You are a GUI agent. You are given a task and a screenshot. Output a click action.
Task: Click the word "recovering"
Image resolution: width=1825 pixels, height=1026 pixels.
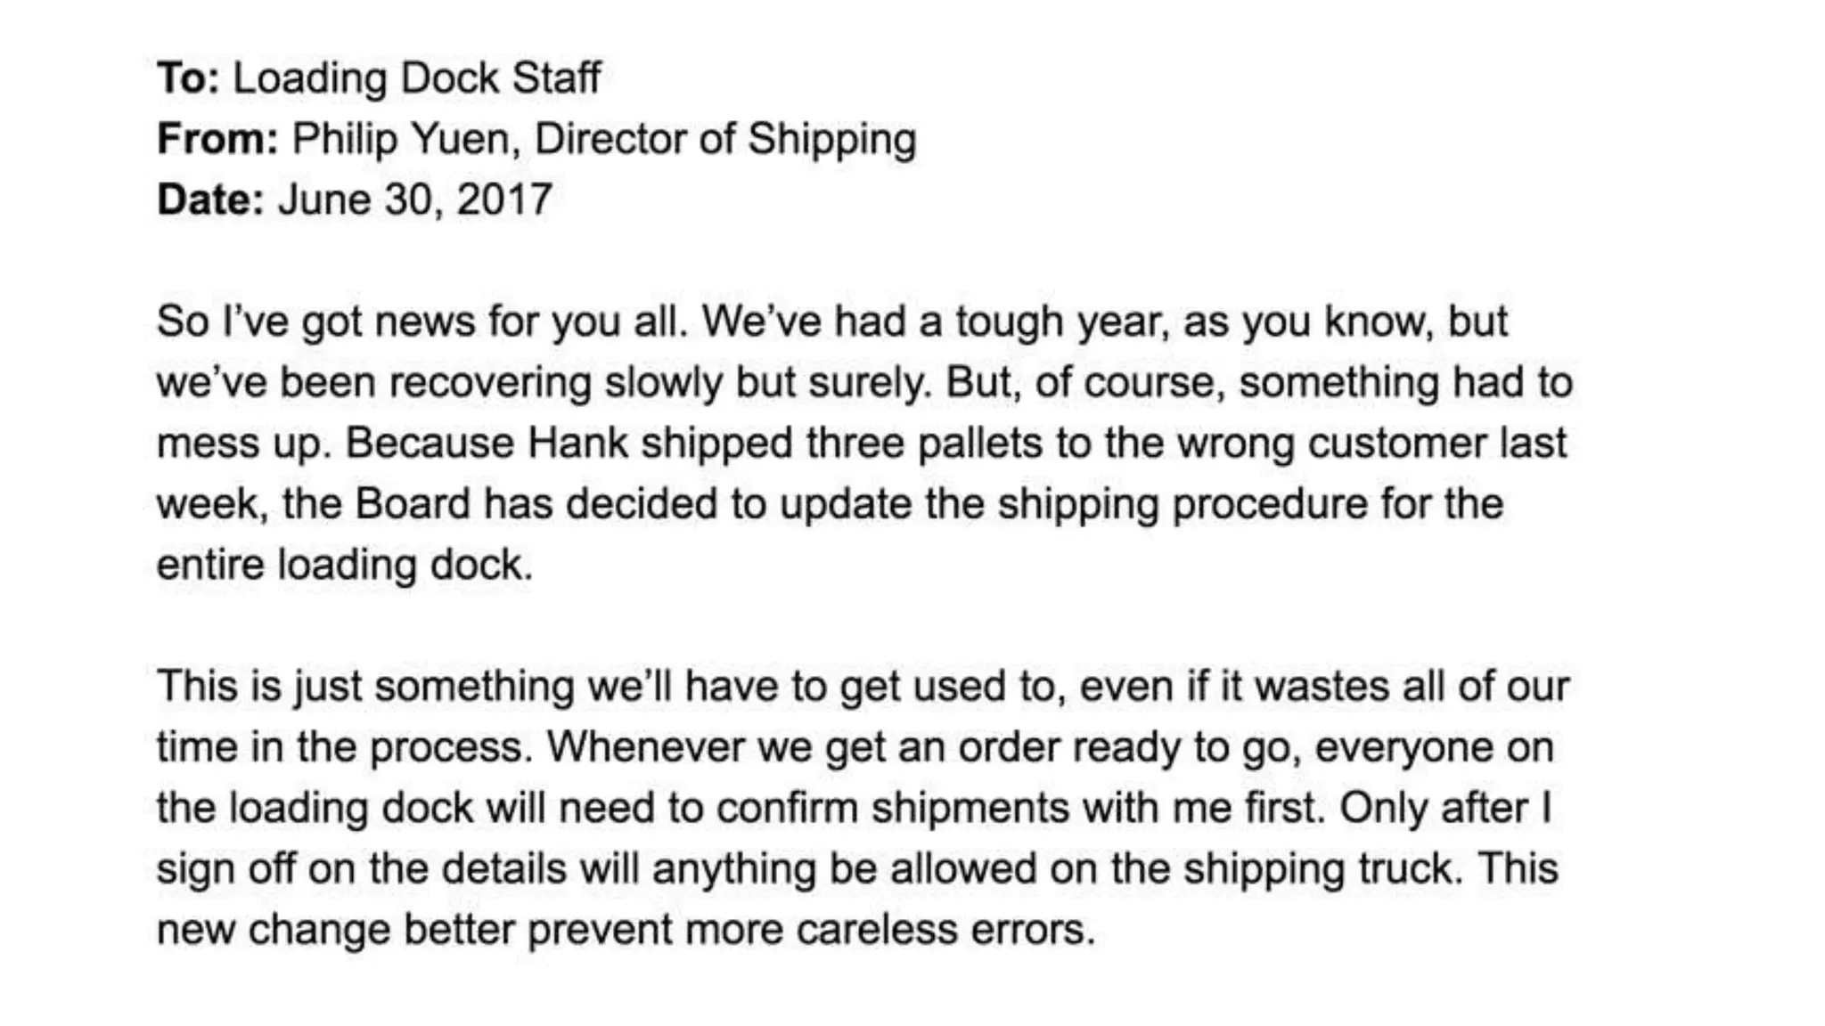coord(490,383)
